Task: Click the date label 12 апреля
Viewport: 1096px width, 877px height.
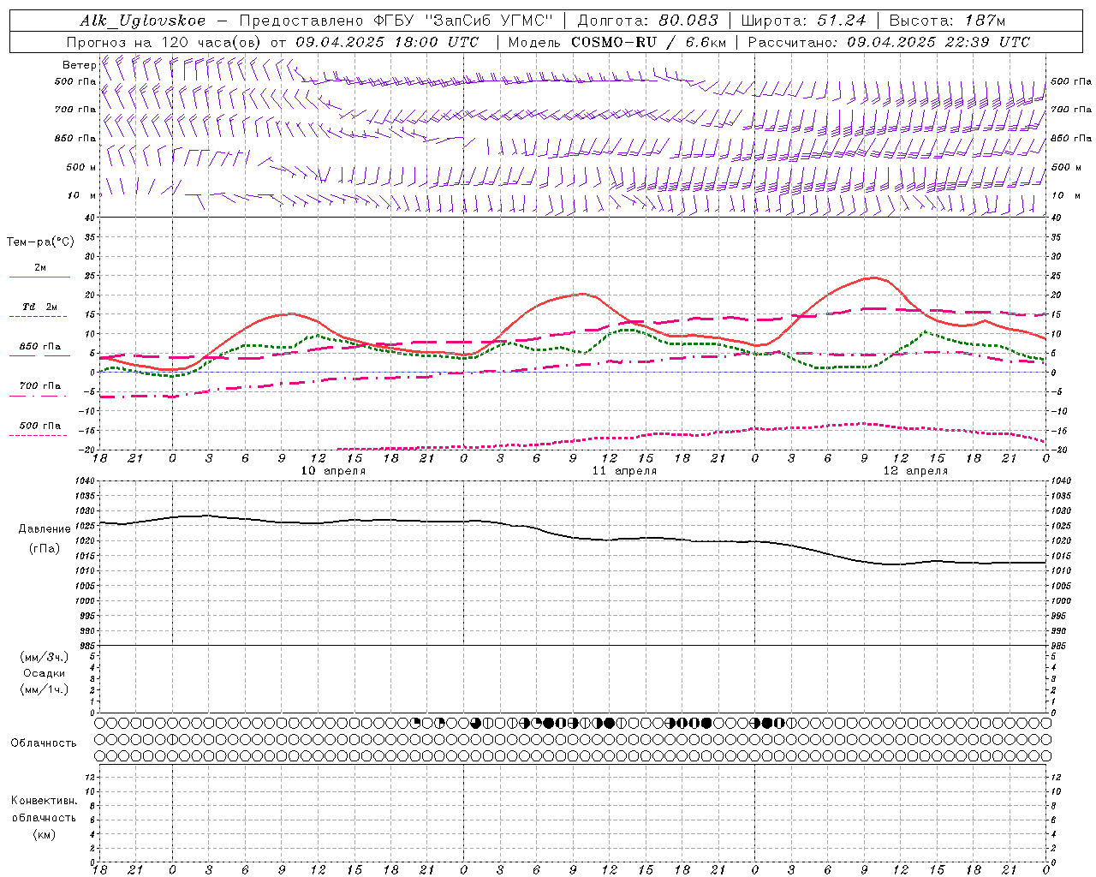Action: point(915,471)
